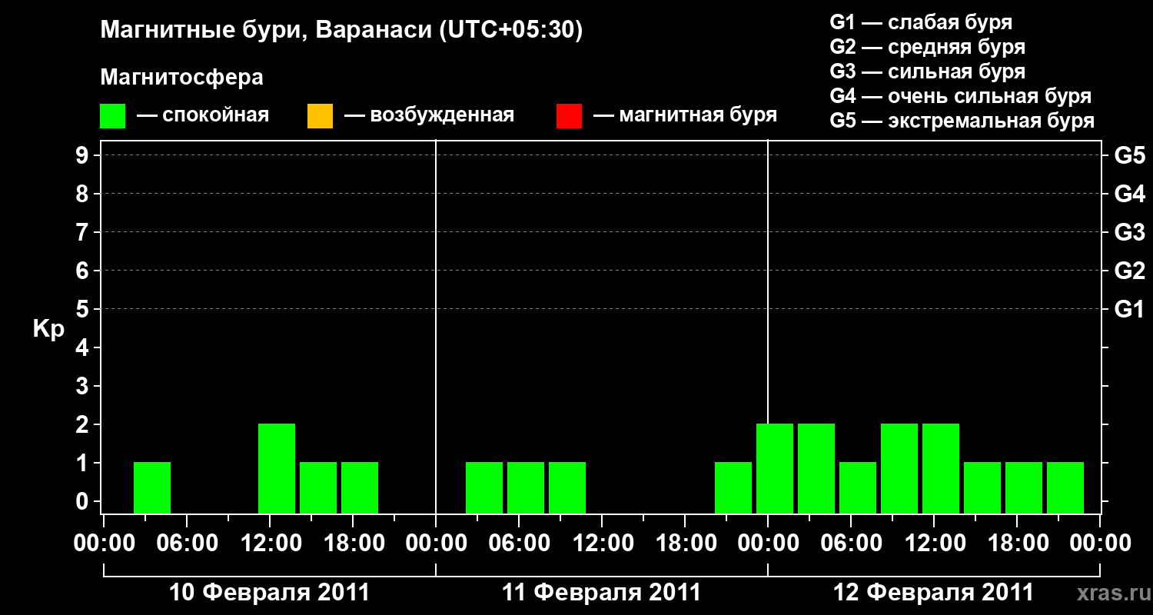Click legend line G1 — слабая буря

click(x=921, y=22)
